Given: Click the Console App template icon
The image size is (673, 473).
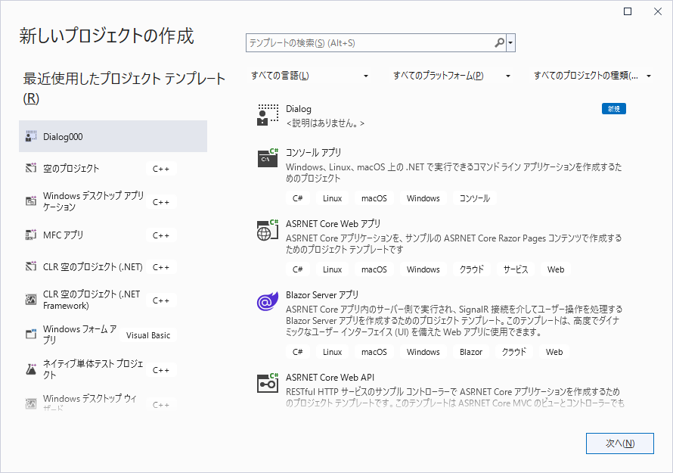Looking at the screenshot, I should click(268, 157).
